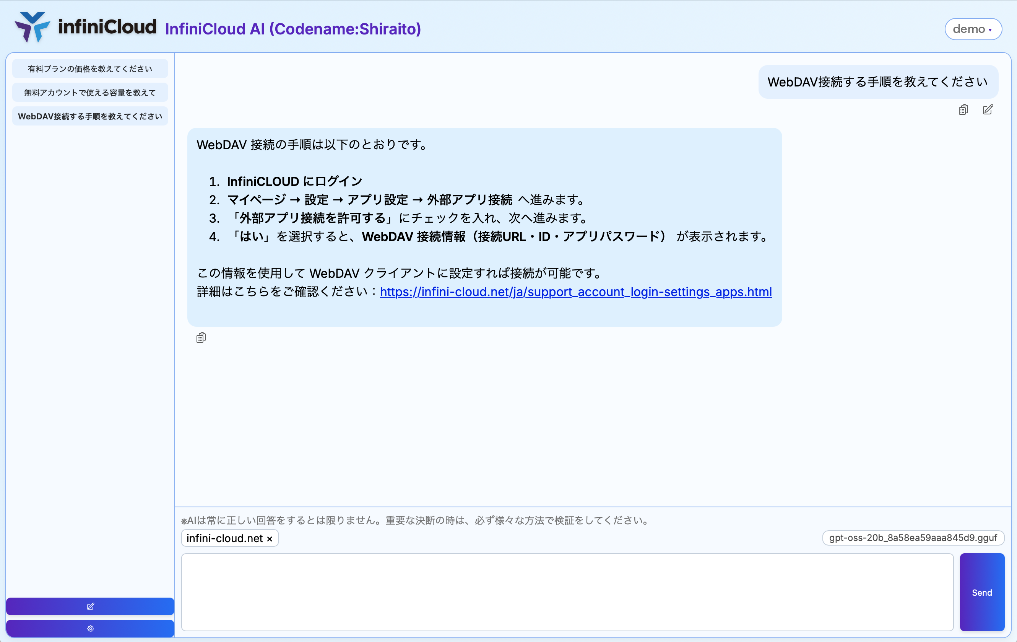Open settings via the gear button
The width and height of the screenshot is (1017, 642).
90,629
